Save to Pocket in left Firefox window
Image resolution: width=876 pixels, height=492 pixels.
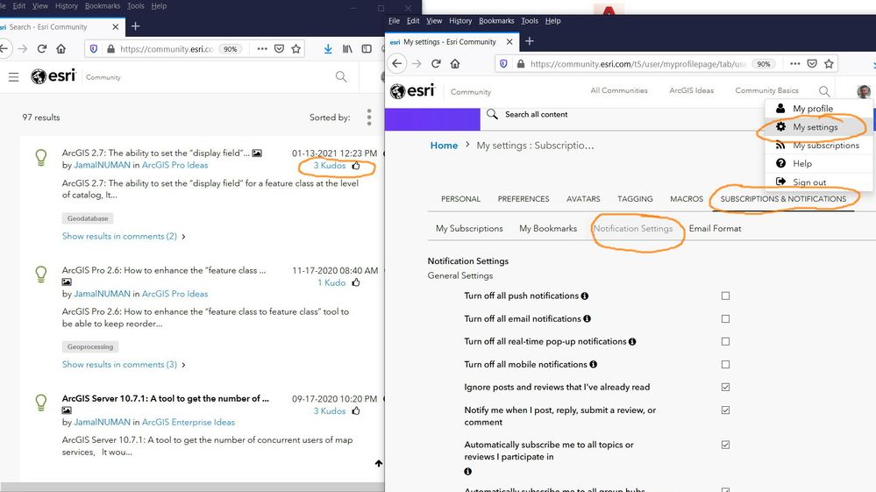click(x=280, y=49)
